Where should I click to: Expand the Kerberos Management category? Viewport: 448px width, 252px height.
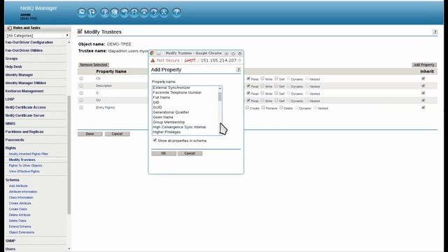24,91
